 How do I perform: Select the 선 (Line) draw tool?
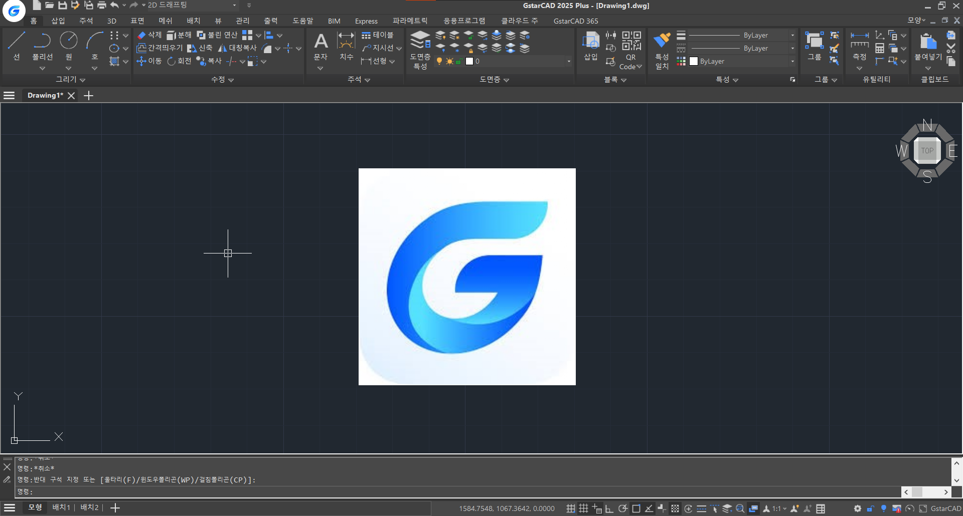[x=17, y=46]
